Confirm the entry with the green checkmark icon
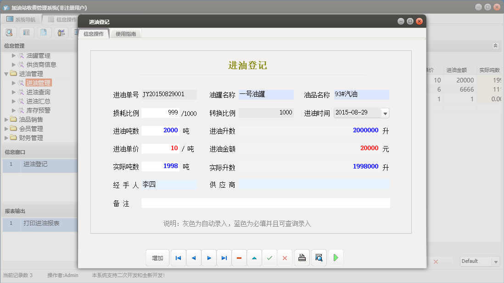 click(x=270, y=257)
